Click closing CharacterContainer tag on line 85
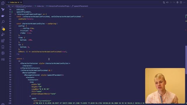Viewport: 187px width, 105px height. click(30, 68)
